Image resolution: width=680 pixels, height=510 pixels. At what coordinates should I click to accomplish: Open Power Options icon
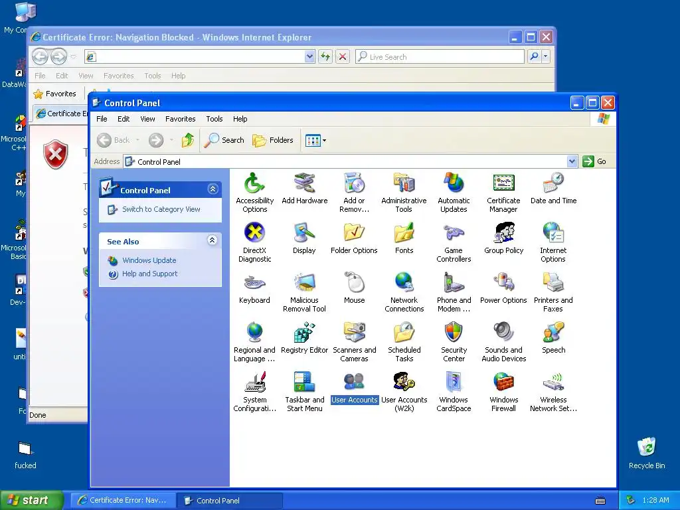click(503, 288)
